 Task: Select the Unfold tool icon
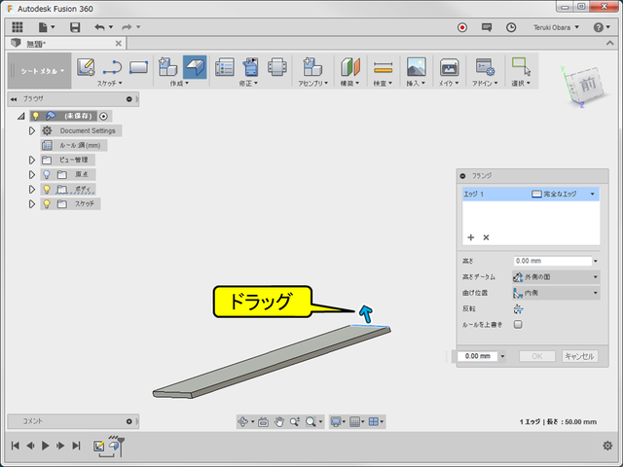coord(251,67)
